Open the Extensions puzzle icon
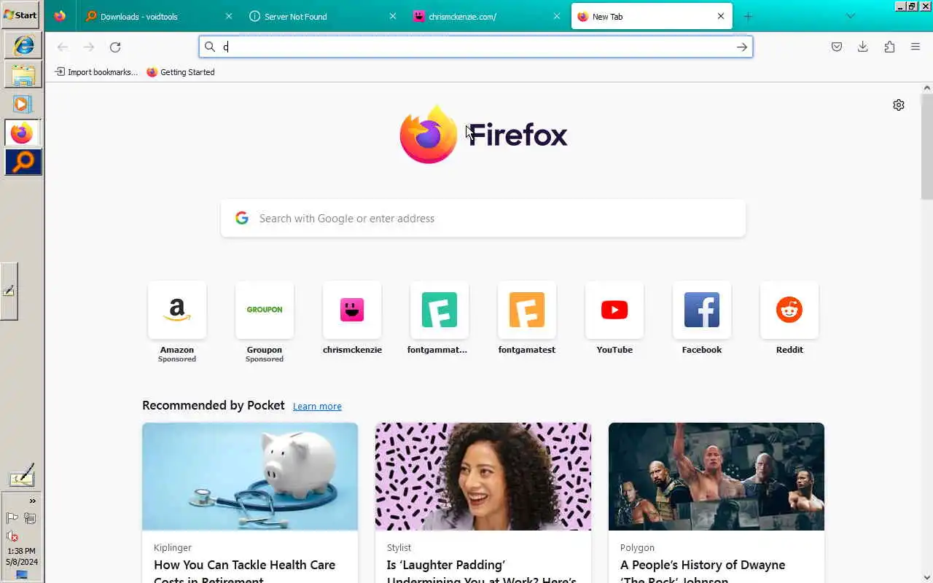The width and height of the screenshot is (933, 583). pyautogui.click(x=889, y=47)
